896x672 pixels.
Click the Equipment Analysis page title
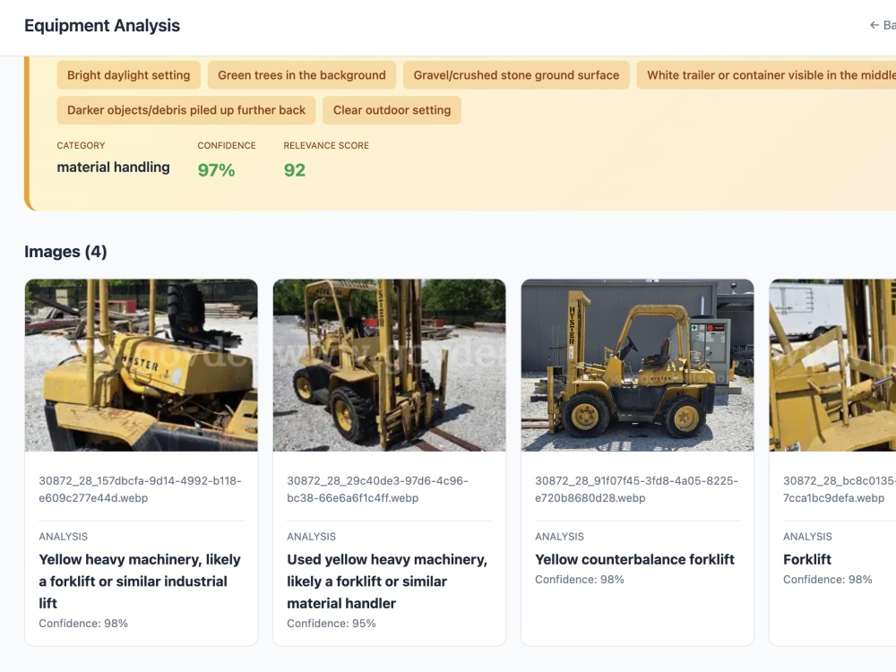pos(102,26)
